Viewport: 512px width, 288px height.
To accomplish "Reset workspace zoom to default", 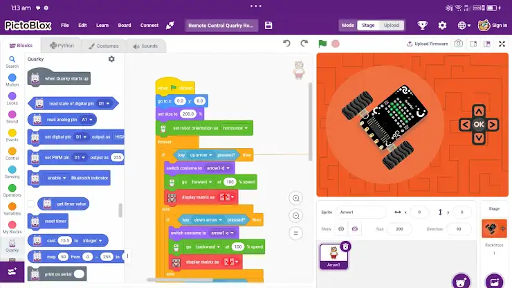I will [x=296, y=233].
